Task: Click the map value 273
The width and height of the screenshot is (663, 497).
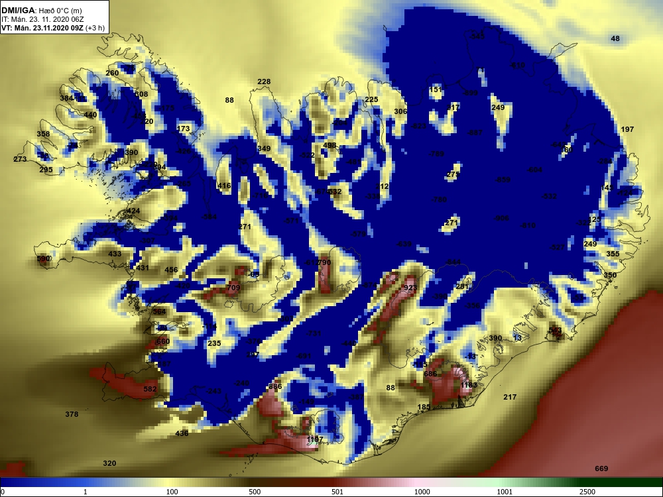Action: (20, 159)
